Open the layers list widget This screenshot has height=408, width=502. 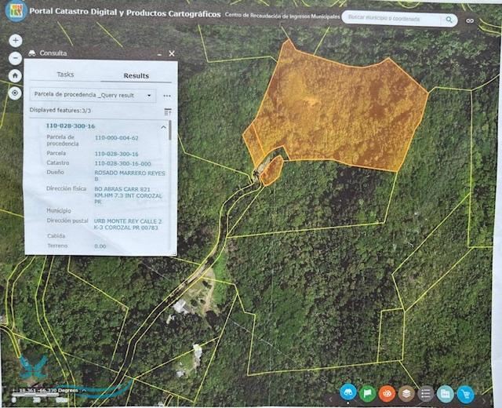[406, 393]
